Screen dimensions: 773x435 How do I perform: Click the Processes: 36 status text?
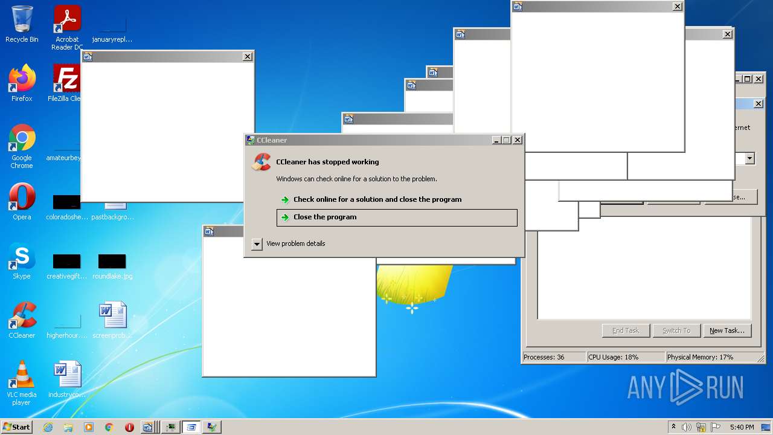click(544, 357)
